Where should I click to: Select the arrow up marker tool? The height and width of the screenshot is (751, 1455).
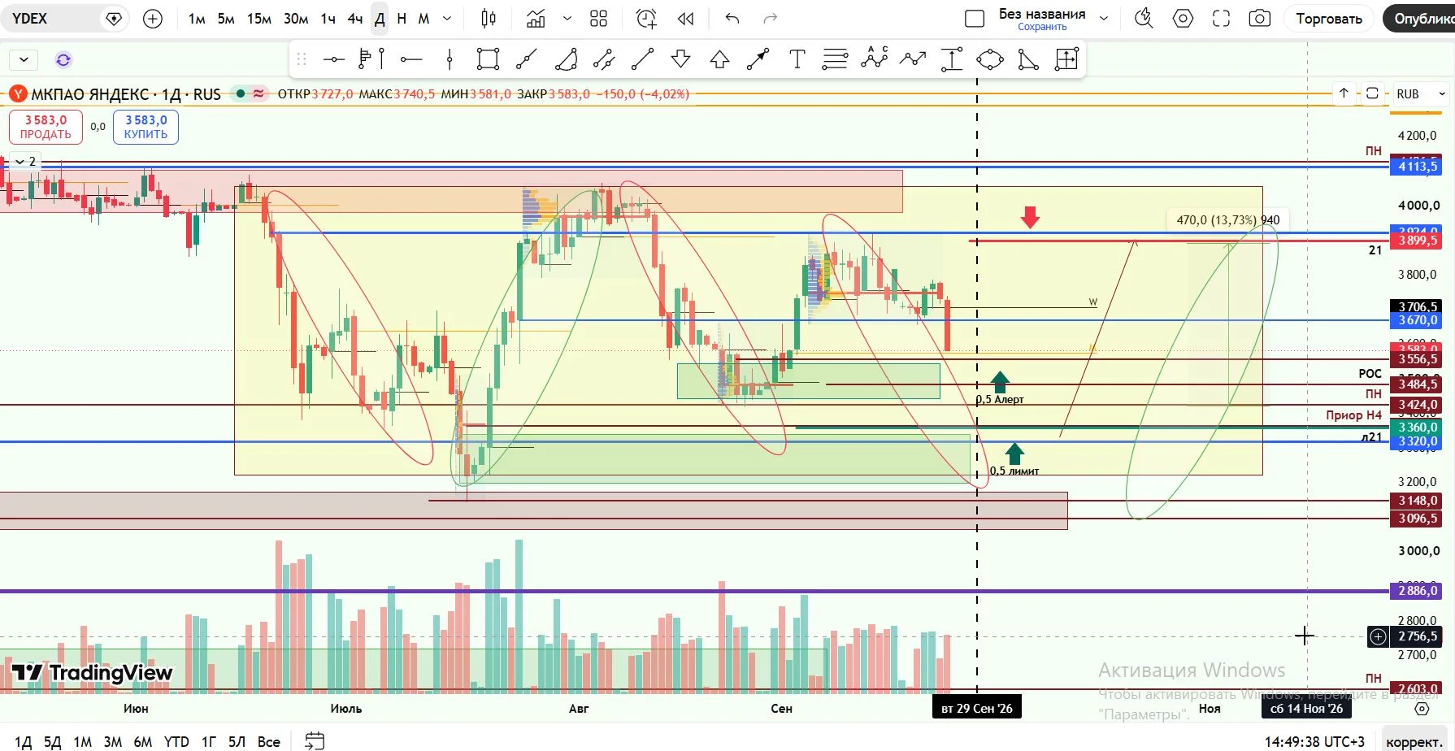pyautogui.click(x=719, y=59)
